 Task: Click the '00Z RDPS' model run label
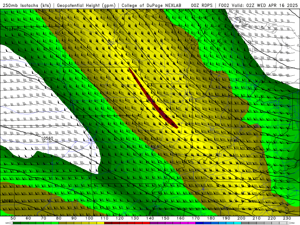tap(201, 6)
